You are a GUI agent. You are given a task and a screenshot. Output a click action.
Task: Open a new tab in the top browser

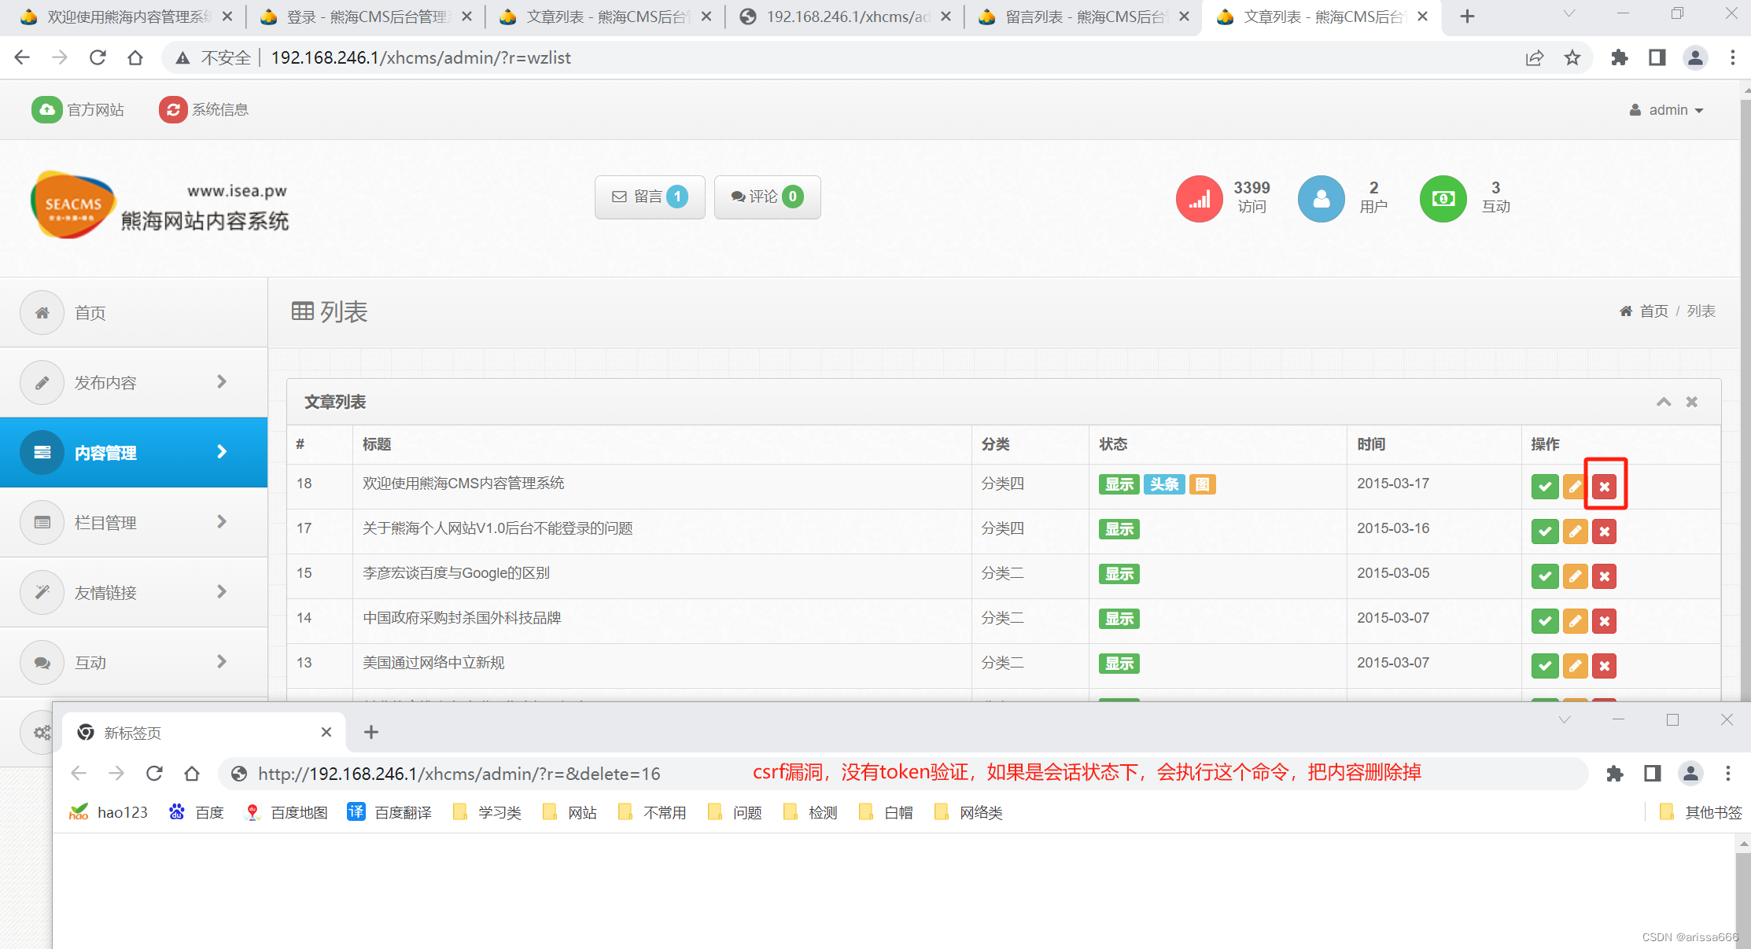(1467, 17)
